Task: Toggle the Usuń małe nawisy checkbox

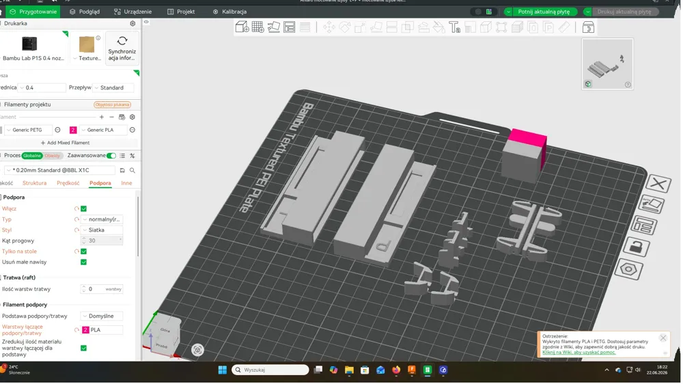Action: [x=83, y=262]
